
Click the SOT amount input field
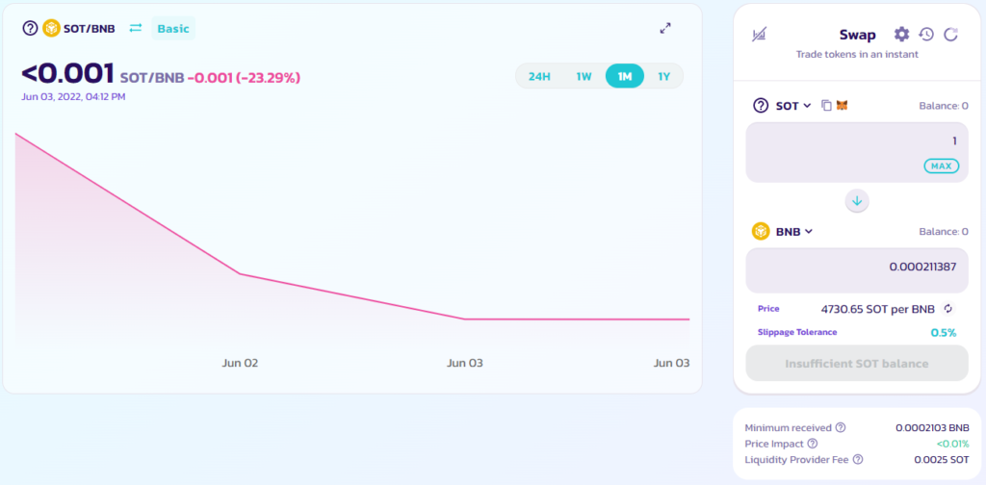coord(847,141)
